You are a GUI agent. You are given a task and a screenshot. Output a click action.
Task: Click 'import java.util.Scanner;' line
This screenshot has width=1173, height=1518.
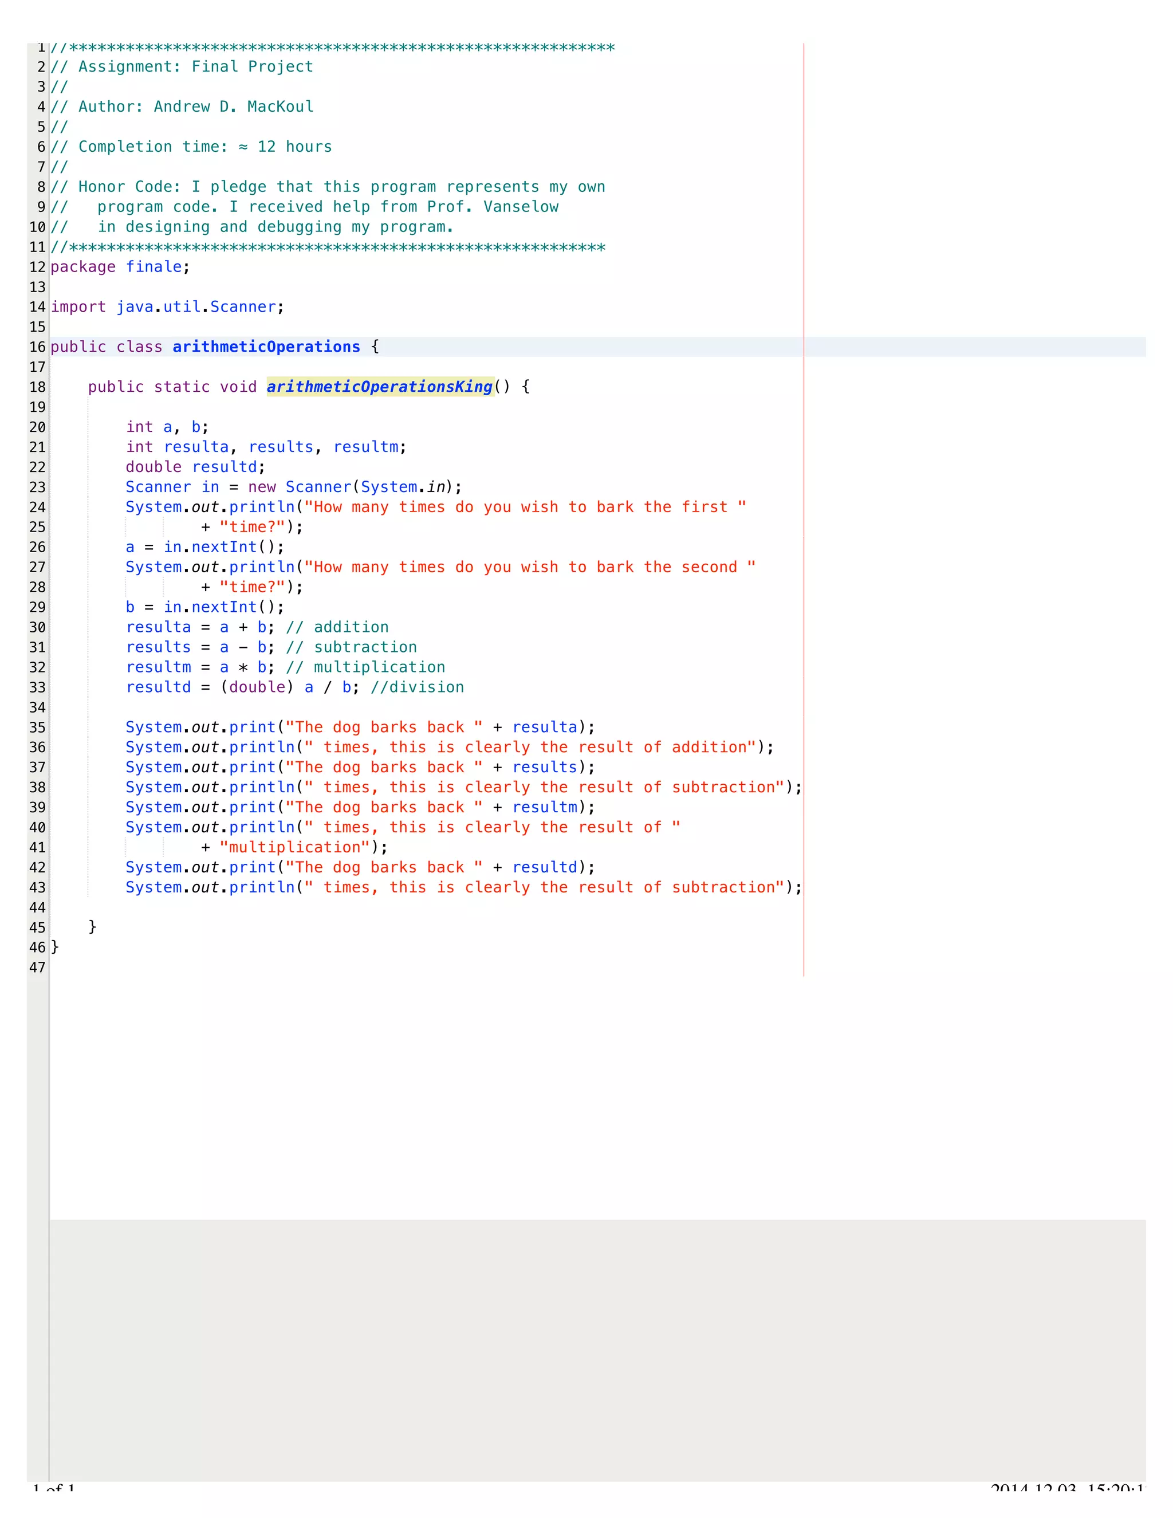point(167,307)
